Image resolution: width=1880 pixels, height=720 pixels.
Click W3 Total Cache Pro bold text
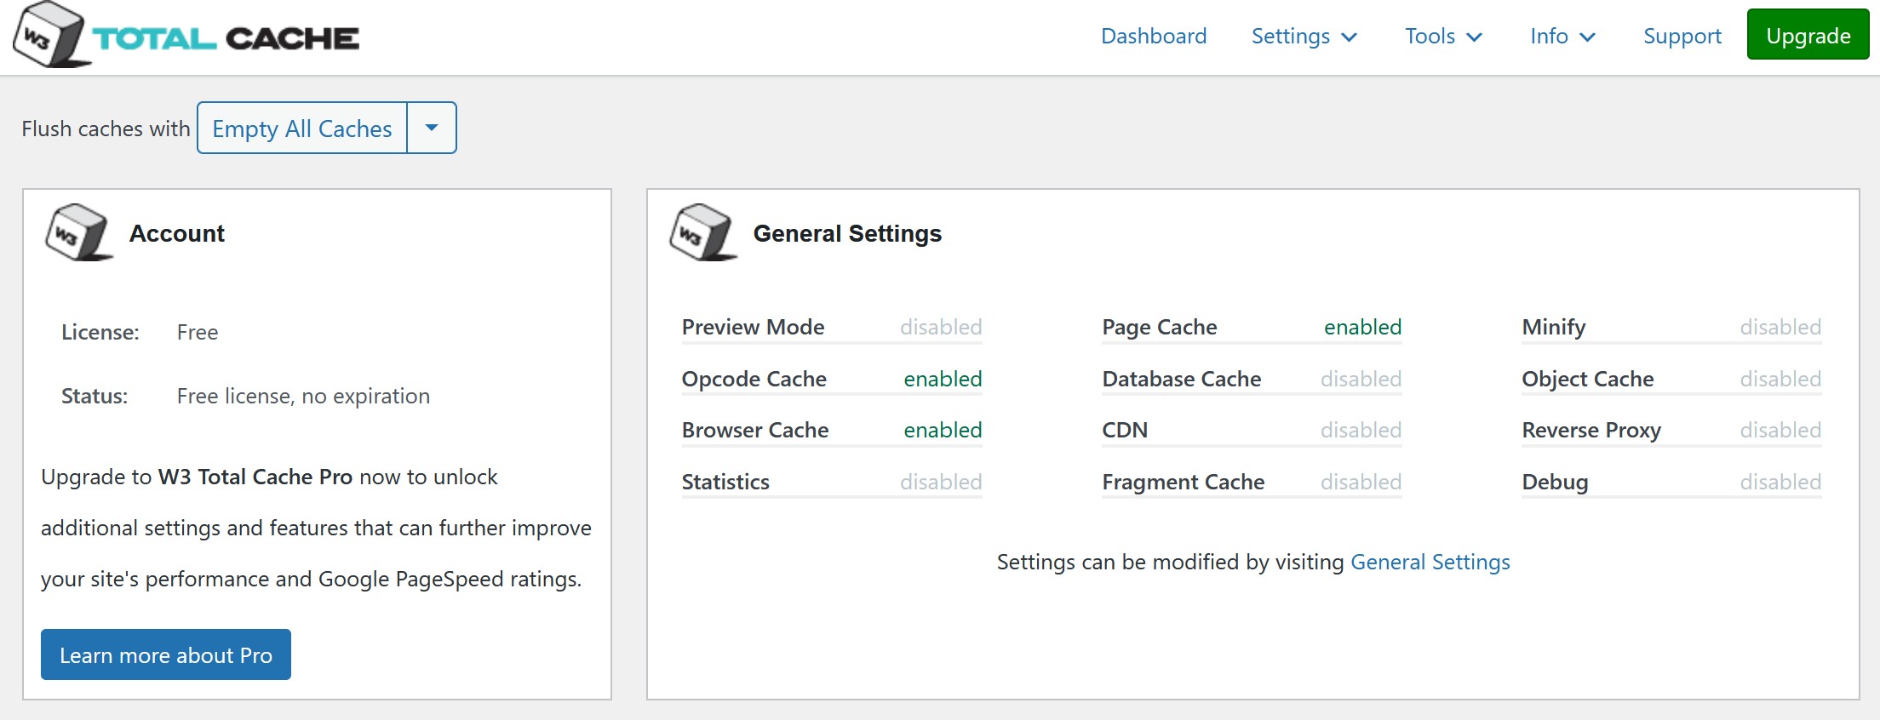tap(255, 477)
